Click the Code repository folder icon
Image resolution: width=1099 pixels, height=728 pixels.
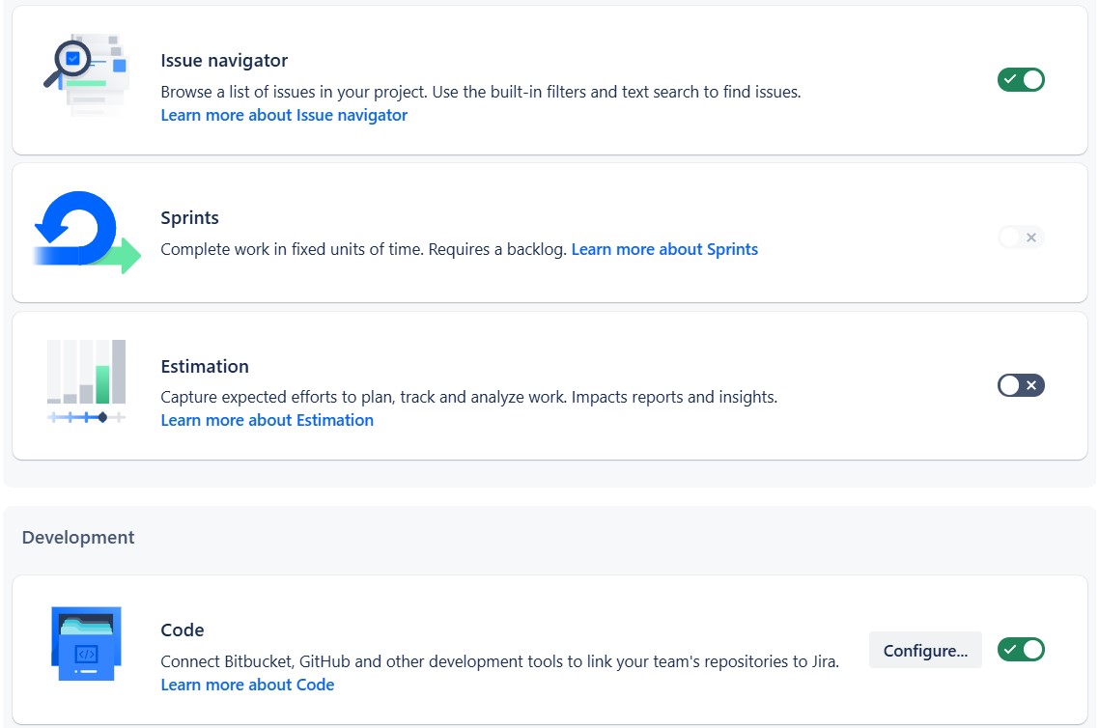point(85,643)
